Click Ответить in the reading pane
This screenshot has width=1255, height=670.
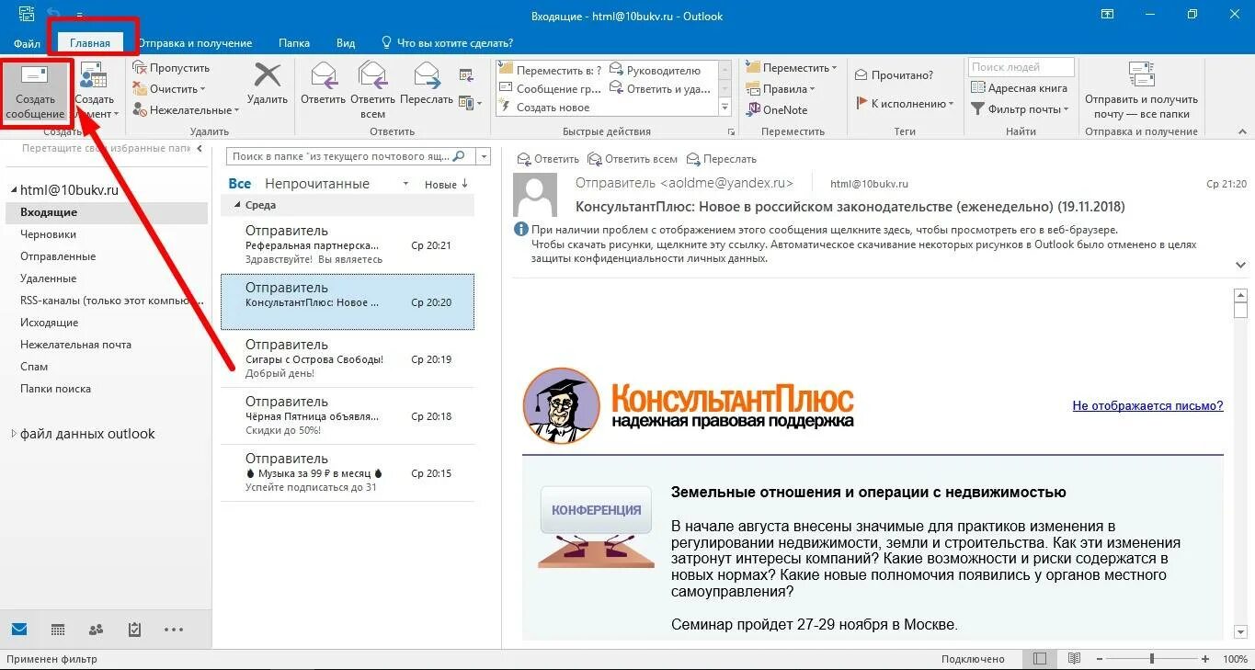pyautogui.click(x=548, y=159)
